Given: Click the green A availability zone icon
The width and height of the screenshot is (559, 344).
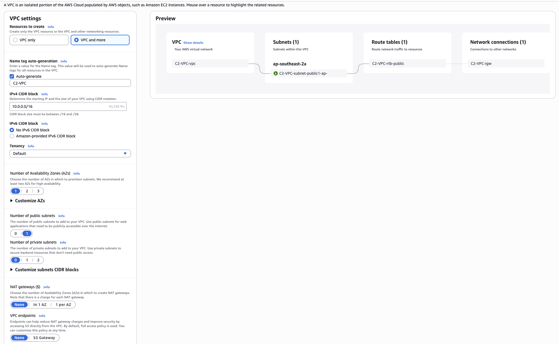Looking at the screenshot, I should [x=276, y=73].
